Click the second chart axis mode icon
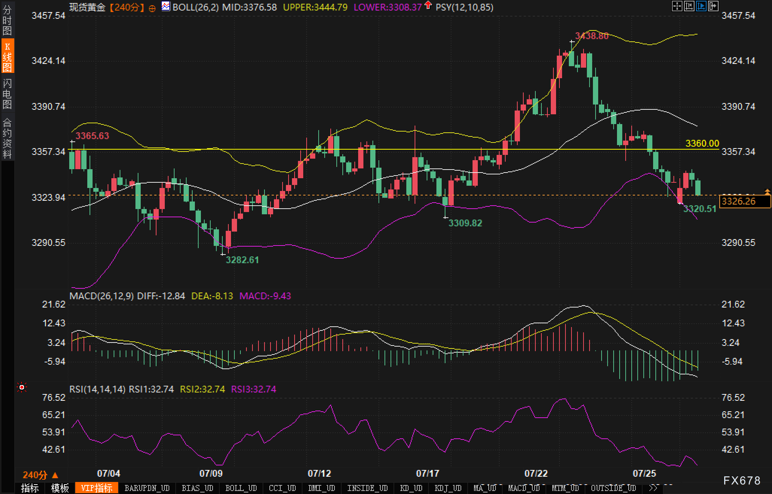The image size is (772, 494). pos(689,6)
